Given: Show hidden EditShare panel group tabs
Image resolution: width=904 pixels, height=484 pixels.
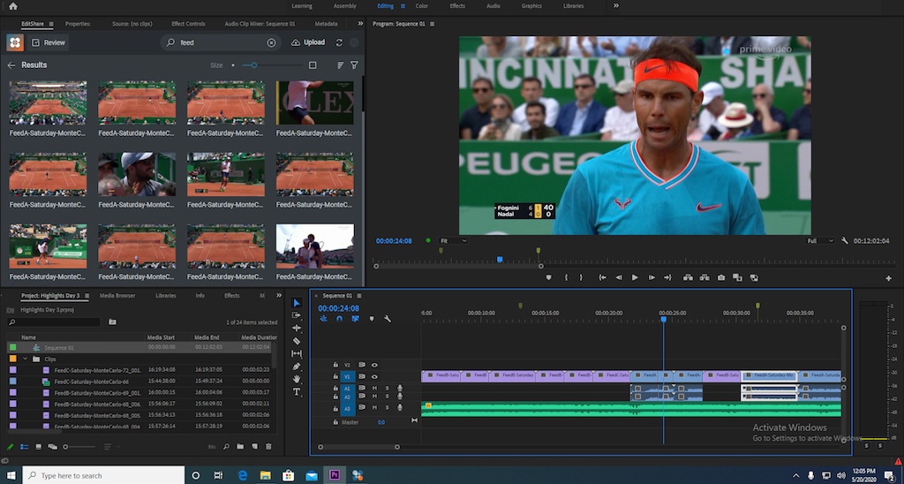Looking at the screenshot, I should 360,24.
